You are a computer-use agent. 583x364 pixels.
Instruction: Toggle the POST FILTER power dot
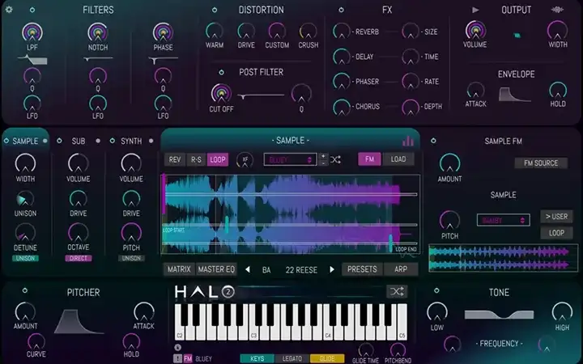222,73
